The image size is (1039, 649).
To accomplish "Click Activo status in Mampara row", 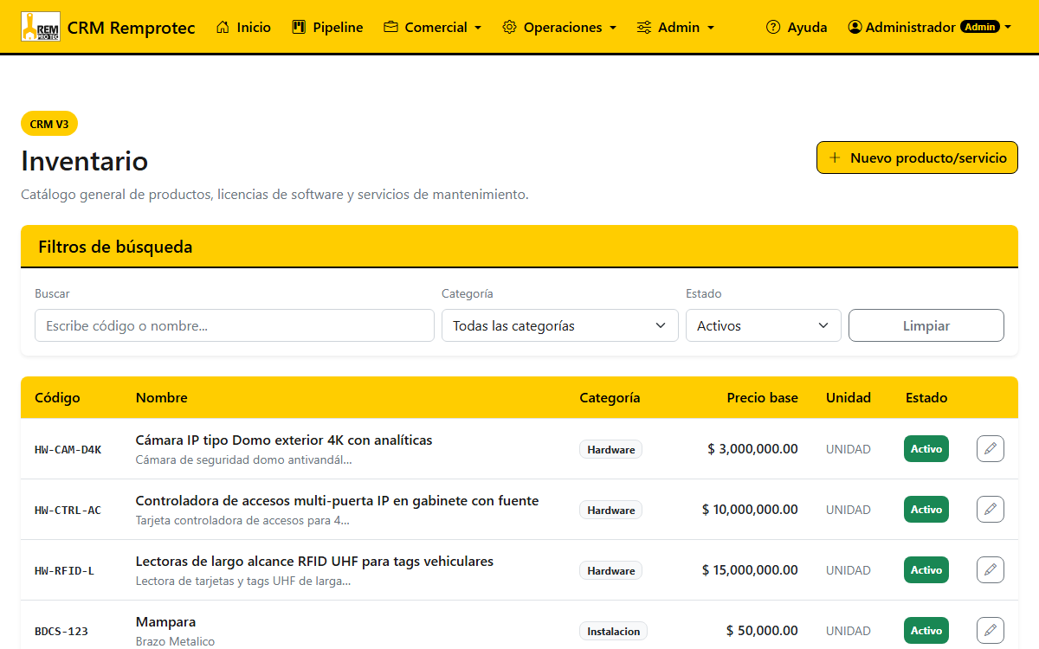I will click(x=926, y=631).
